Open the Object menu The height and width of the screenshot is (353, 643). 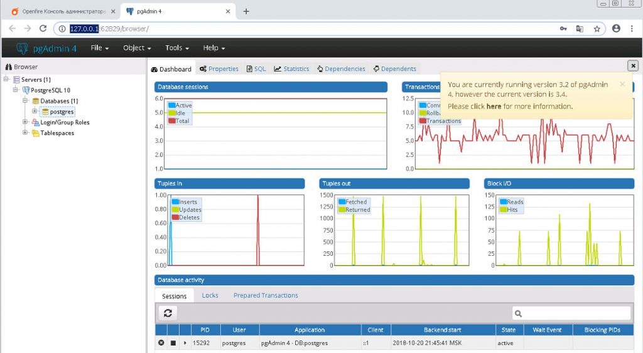tap(137, 48)
